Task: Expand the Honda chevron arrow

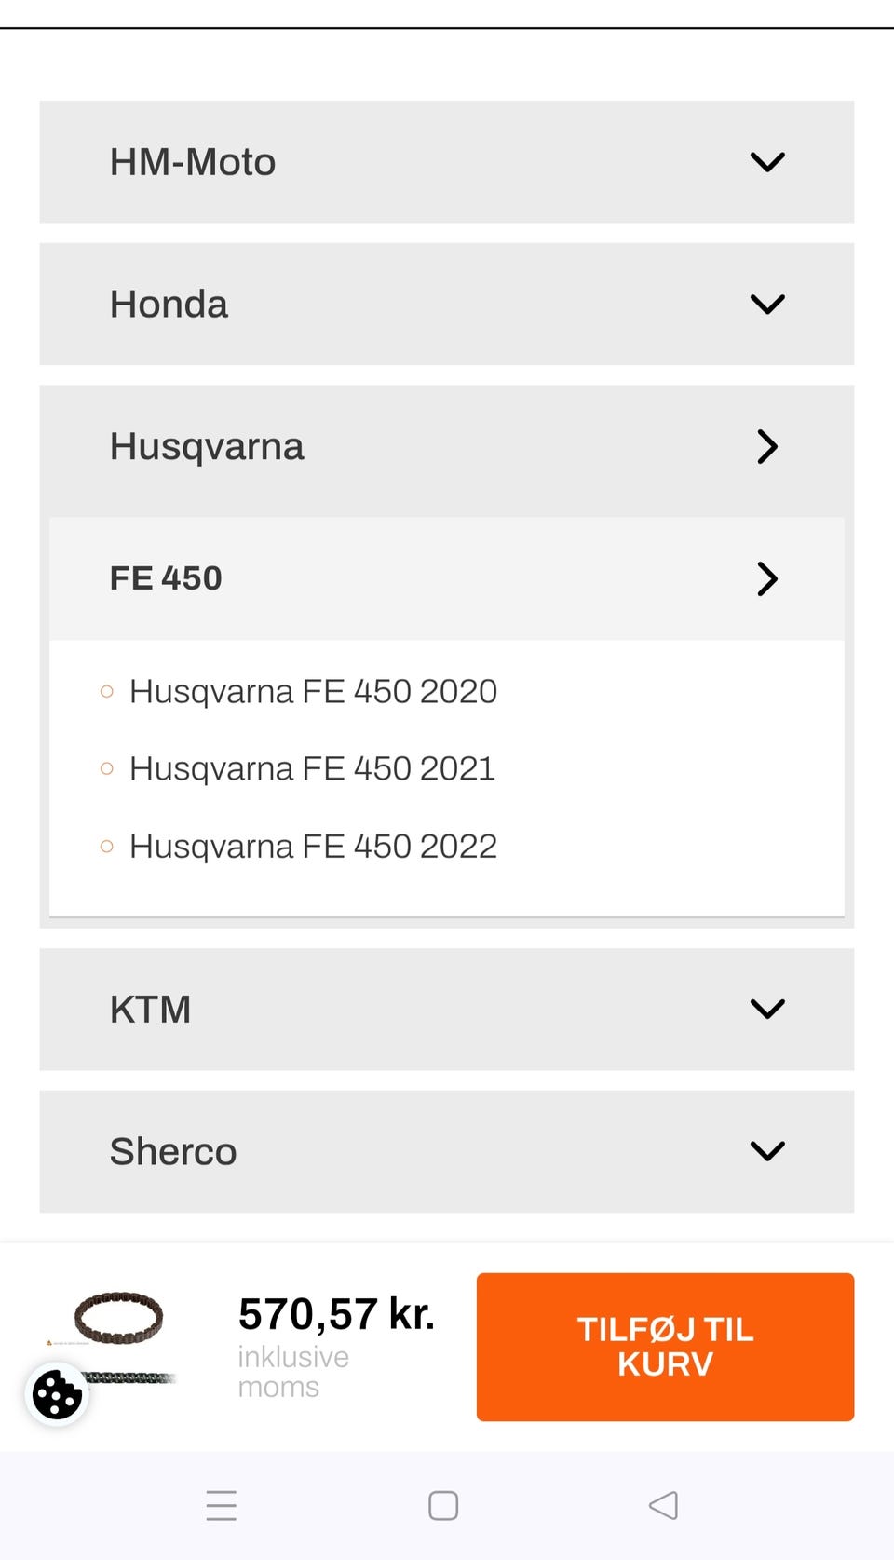Action: click(x=767, y=305)
